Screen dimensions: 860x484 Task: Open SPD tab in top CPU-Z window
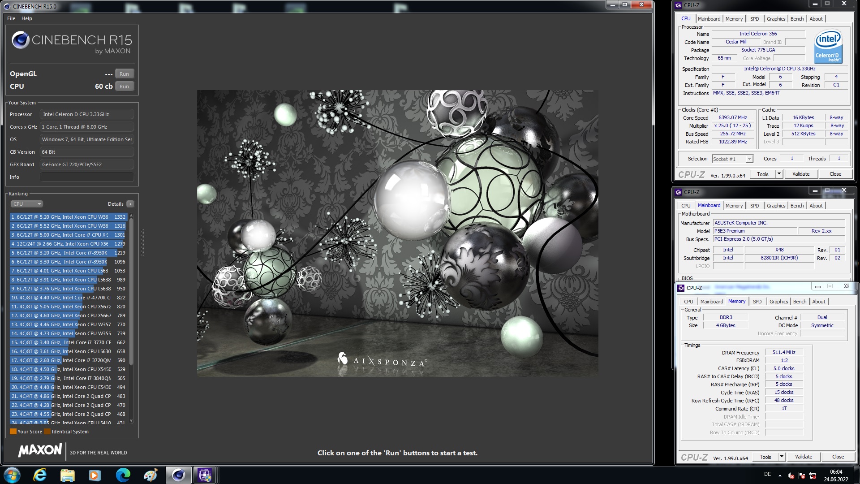click(x=755, y=19)
